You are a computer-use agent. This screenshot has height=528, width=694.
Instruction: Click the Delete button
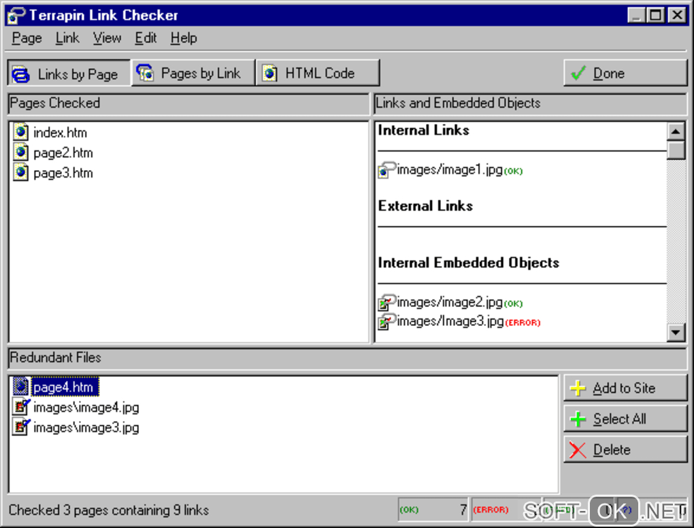625,450
